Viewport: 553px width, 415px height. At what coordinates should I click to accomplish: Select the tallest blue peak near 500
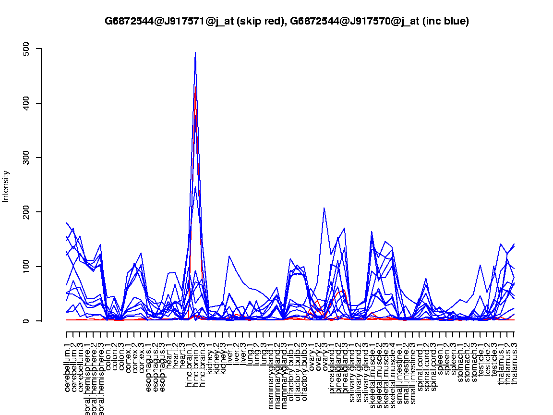pos(195,54)
